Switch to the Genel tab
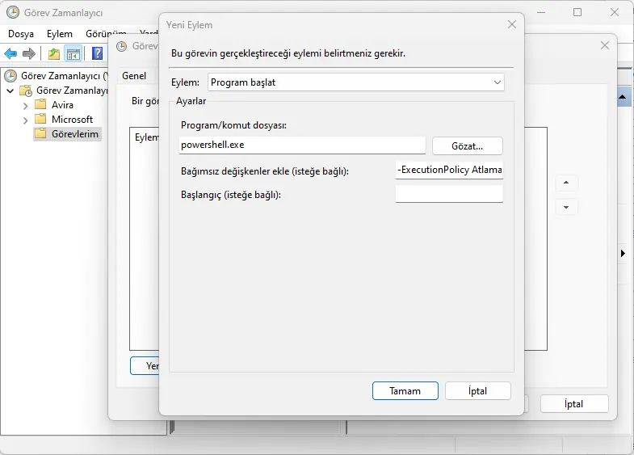This screenshot has width=634, height=455. click(x=134, y=76)
